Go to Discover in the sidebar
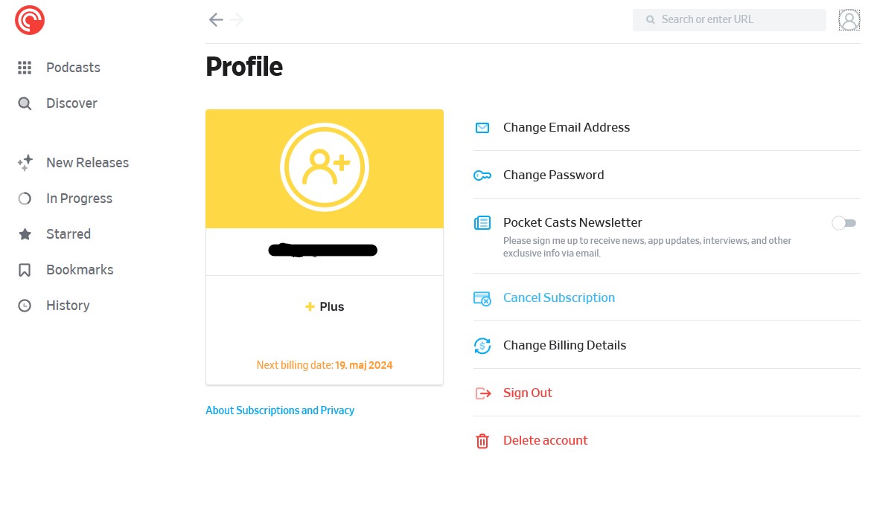 point(71,103)
